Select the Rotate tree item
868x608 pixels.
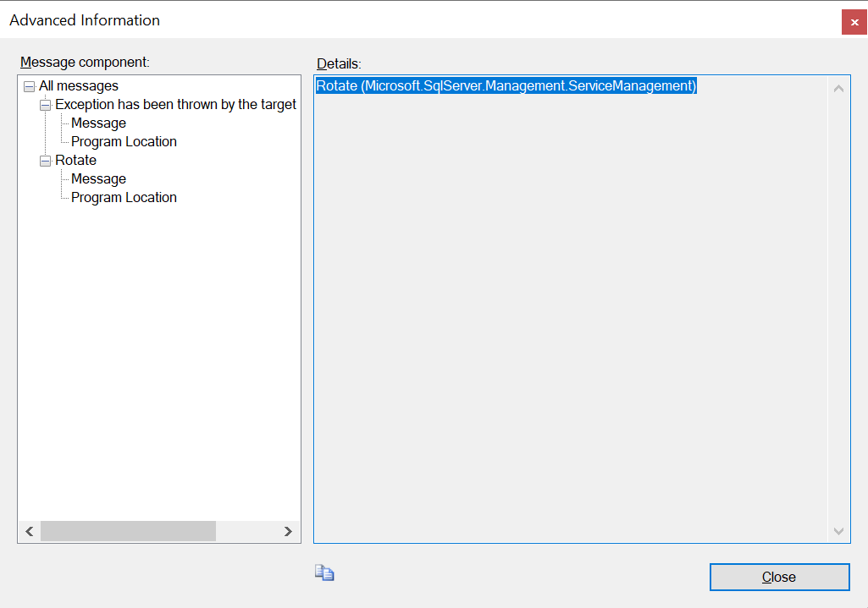(x=76, y=161)
